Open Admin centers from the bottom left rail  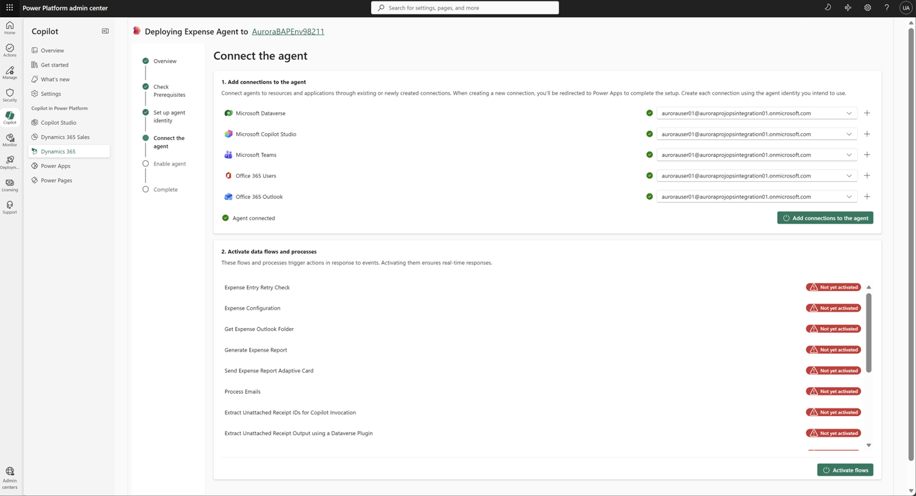point(9,475)
